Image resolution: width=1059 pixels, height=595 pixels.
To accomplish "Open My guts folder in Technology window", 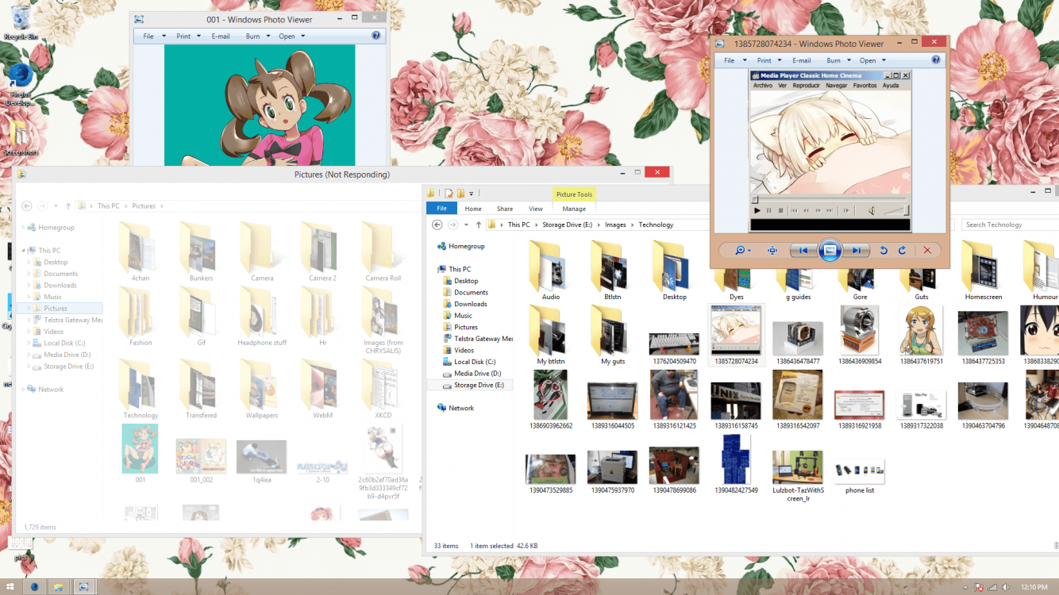I will click(x=612, y=336).
